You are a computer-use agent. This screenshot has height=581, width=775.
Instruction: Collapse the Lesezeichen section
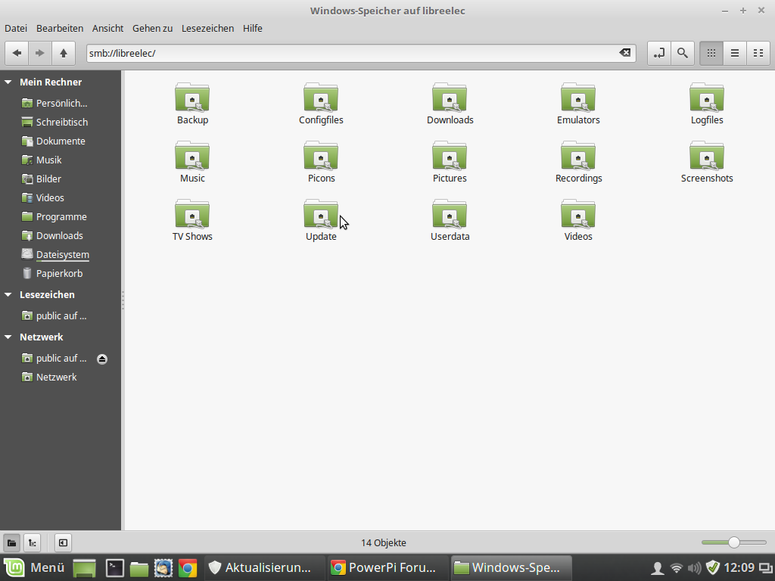tap(8, 295)
